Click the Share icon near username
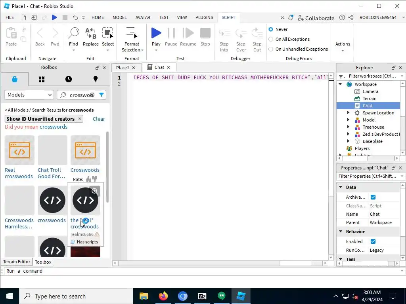The height and width of the screenshot is (304, 406). point(350,17)
